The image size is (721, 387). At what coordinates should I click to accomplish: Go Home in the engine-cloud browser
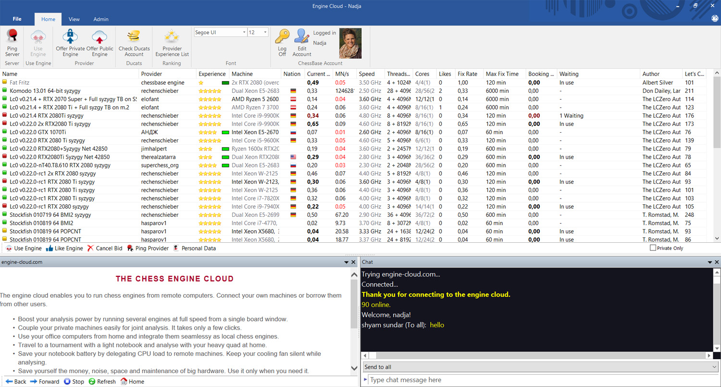(132, 382)
